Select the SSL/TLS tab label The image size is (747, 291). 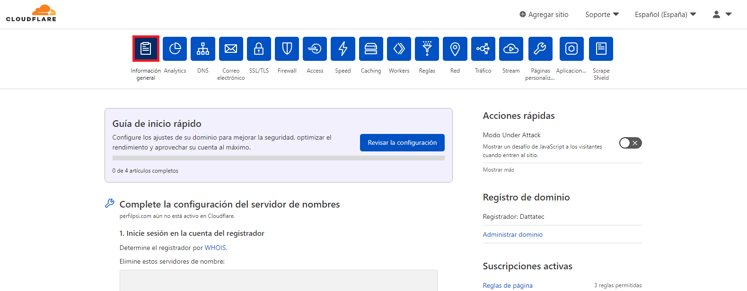pos(259,71)
